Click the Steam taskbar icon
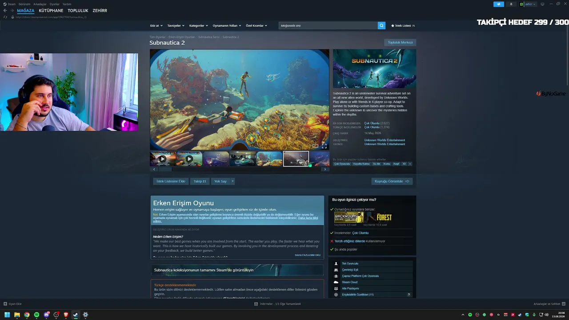 [x=76, y=315]
